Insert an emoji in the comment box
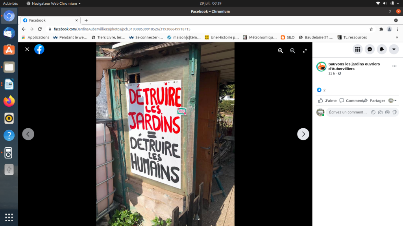 [x=373, y=112]
